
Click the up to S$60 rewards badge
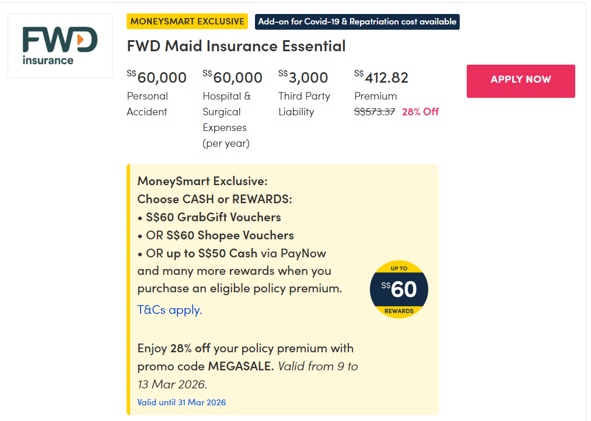pyautogui.click(x=399, y=289)
